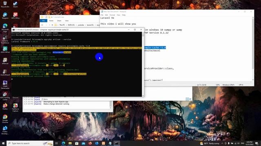Switch to the cmd window from the taskbar
Screen dimensions: 261x146
(x=117, y=143)
